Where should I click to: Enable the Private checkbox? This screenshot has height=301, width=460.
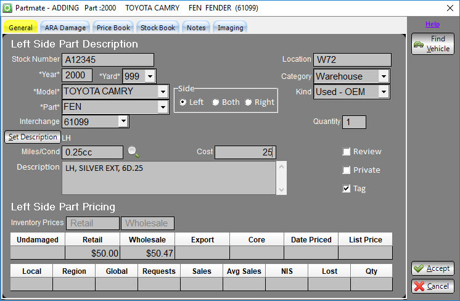pos(346,170)
